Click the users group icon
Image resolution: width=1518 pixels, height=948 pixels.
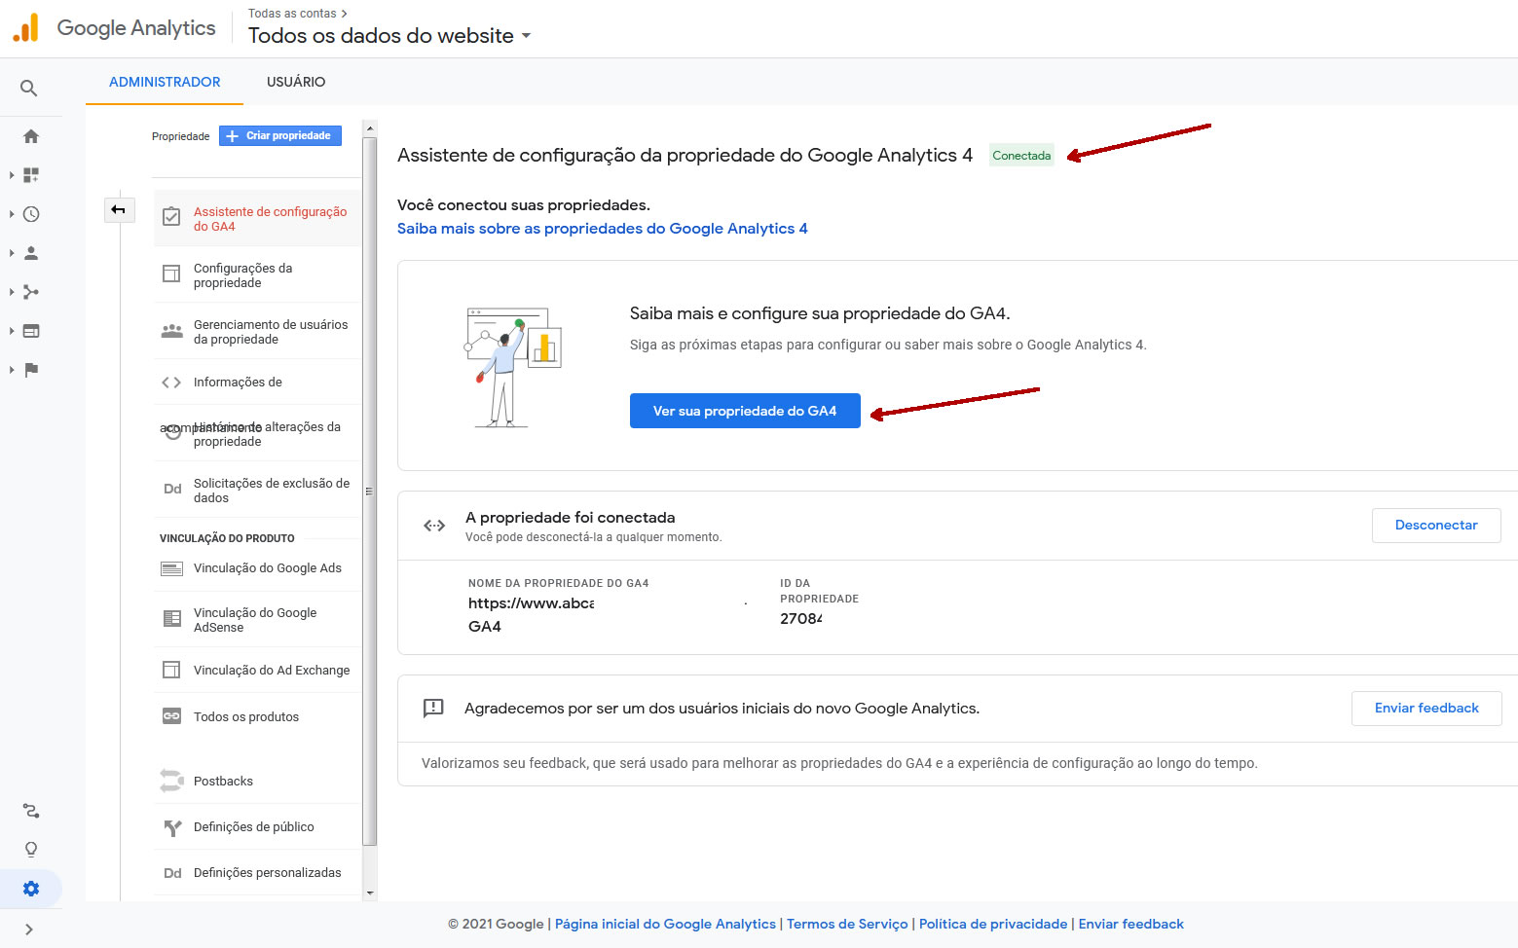pos(171,331)
